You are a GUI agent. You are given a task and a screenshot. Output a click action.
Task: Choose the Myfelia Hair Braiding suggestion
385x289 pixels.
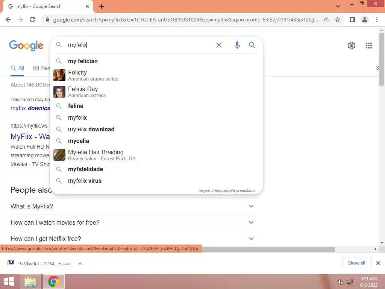click(x=157, y=155)
